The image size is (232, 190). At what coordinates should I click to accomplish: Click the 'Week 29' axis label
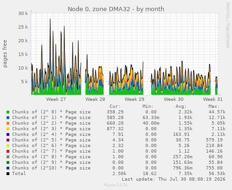click(x=134, y=99)
